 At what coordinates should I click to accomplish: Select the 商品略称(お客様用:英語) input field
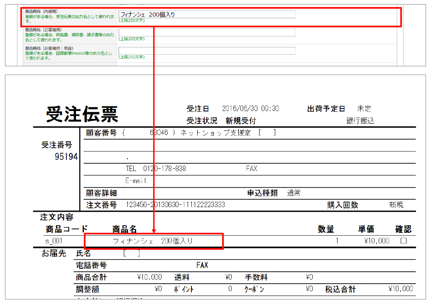pos(207,51)
